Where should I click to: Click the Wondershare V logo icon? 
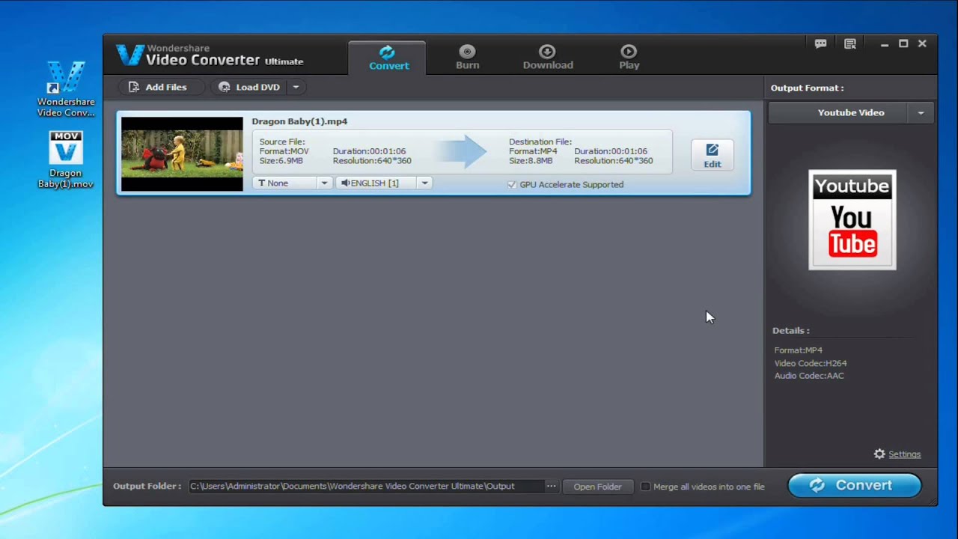tap(129, 55)
